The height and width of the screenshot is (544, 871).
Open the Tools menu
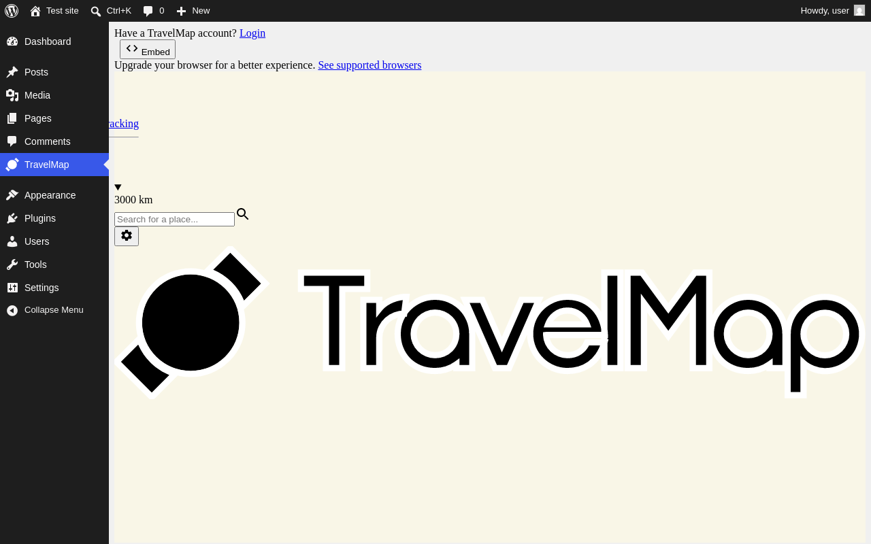54,265
